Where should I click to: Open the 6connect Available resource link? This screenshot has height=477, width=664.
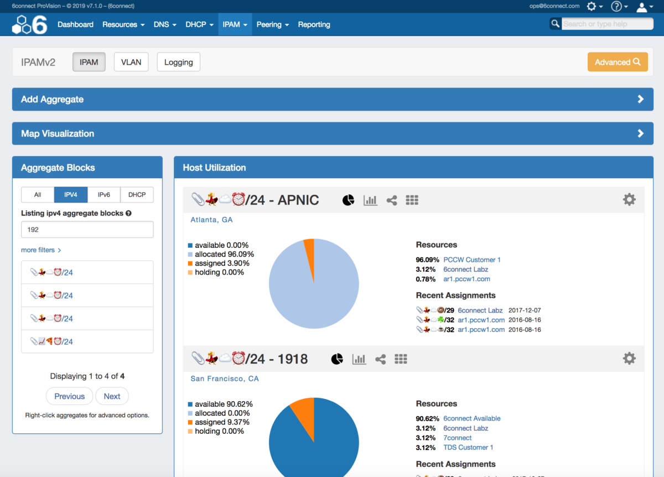(x=472, y=418)
